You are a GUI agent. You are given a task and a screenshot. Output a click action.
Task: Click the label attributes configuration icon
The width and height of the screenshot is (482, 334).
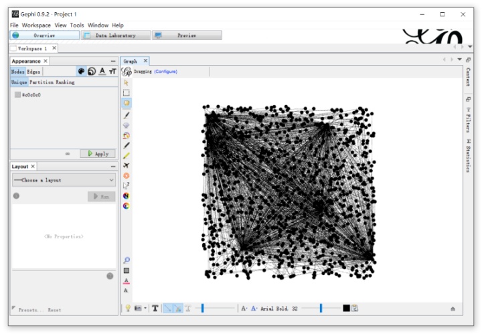coord(355,308)
